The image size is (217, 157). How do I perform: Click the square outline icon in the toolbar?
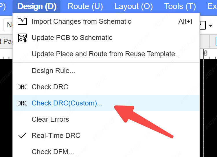pos(203,25)
